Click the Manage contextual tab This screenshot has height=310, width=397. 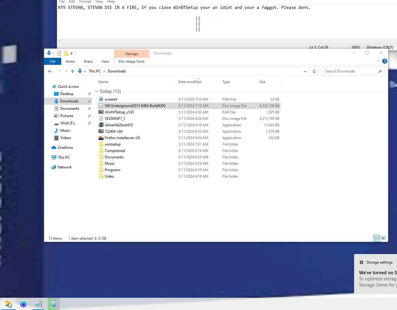pyautogui.click(x=132, y=54)
